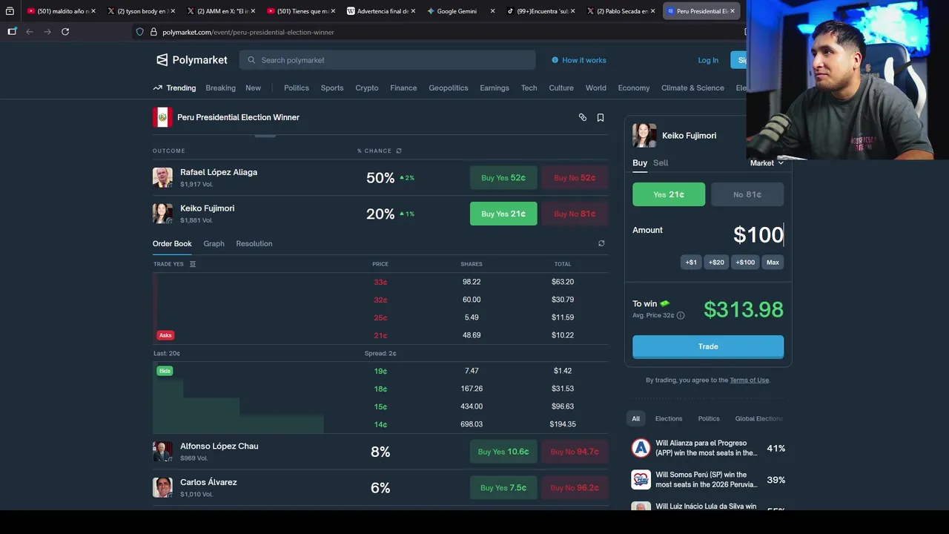Open the Graph tab
949x534 pixels.
click(214, 243)
